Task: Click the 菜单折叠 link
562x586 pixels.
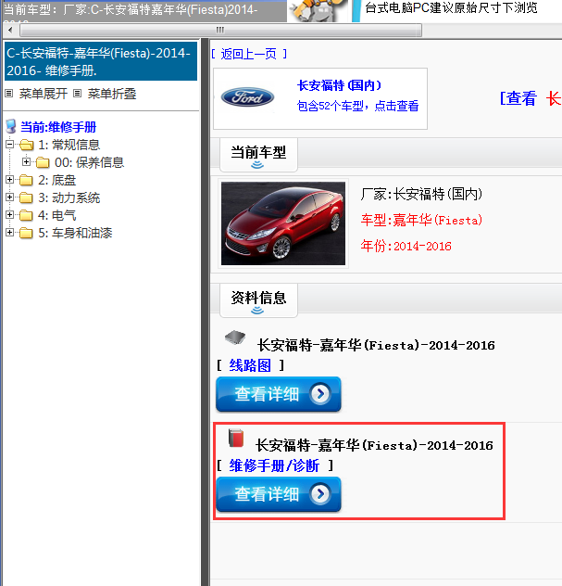Action: pos(112,94)
